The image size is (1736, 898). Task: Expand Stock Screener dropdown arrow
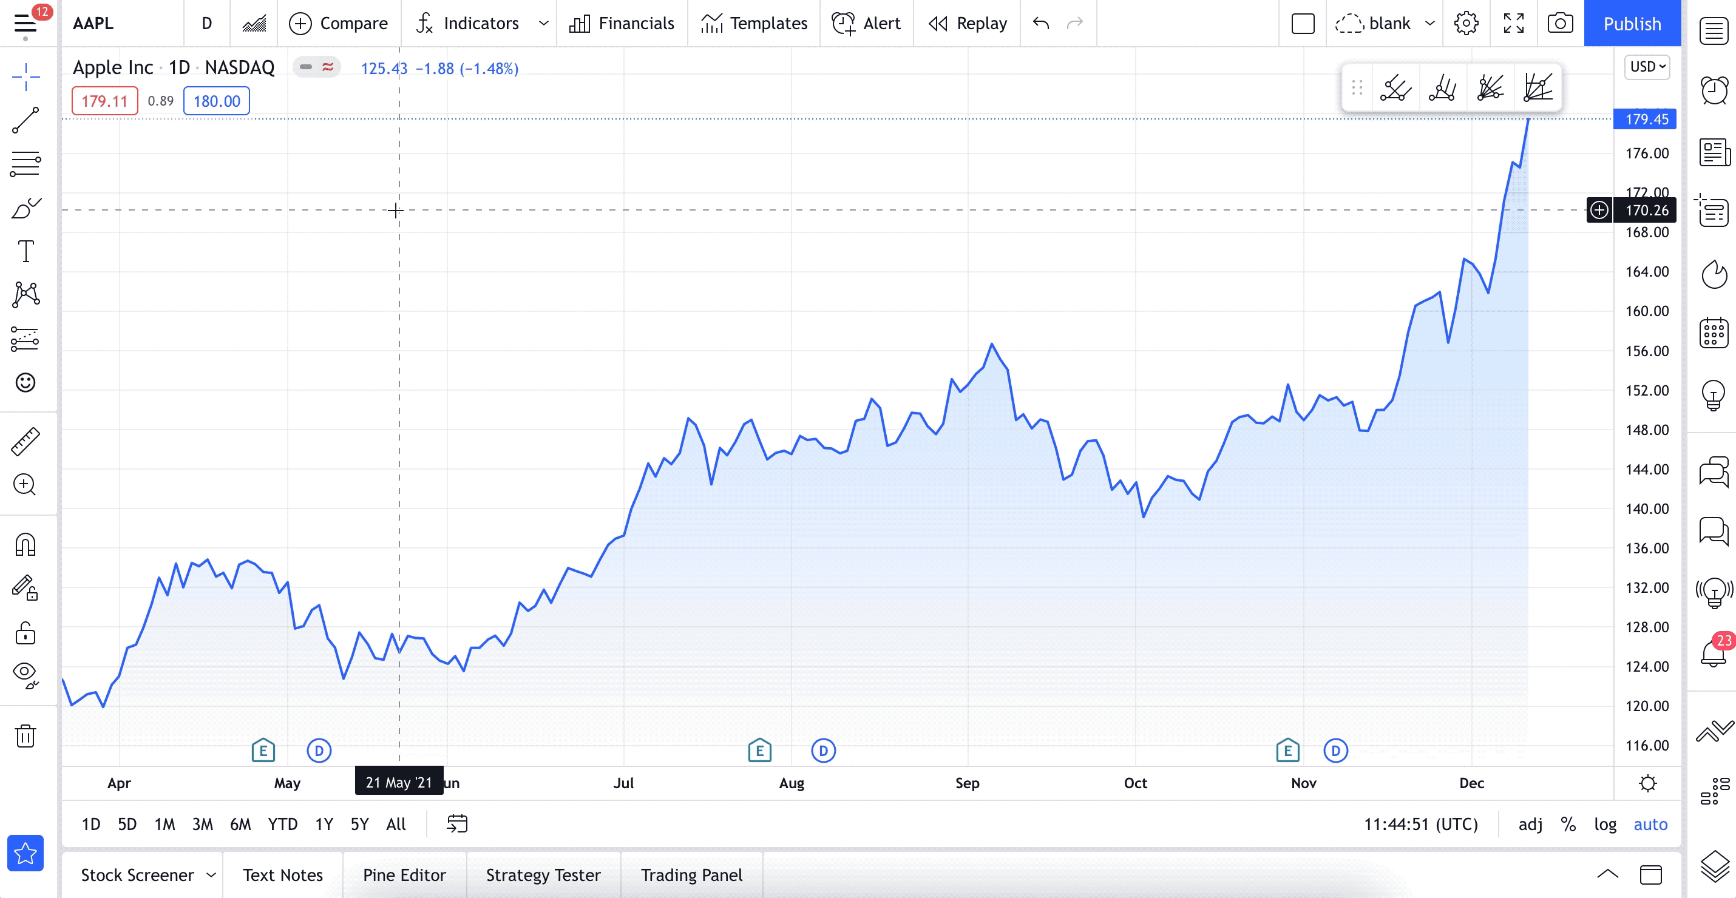[x=211, y=874]
